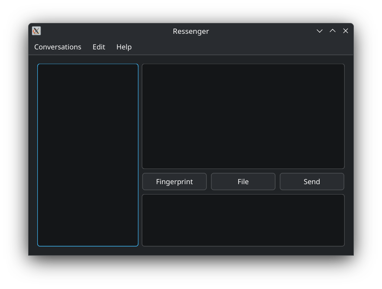
Task: Open the Edit menu
Action: click(x=99, y=47)
